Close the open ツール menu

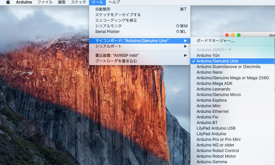point(97,2)
